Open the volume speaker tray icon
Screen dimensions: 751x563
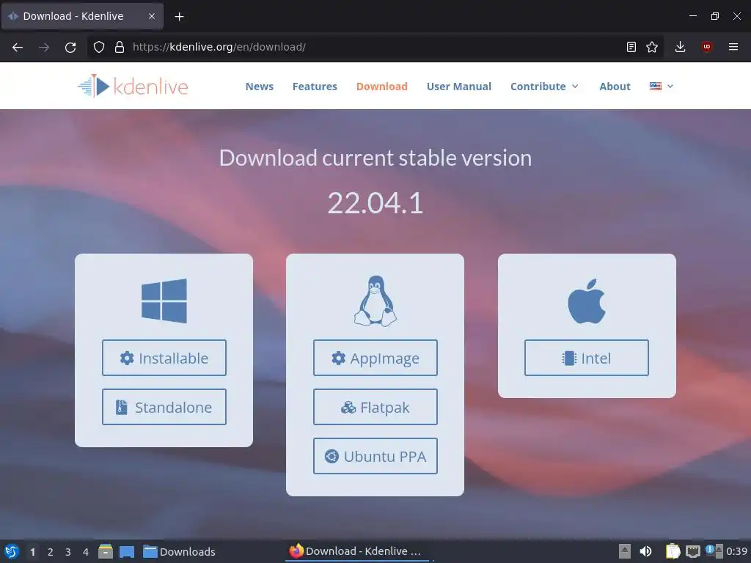[645, 551]
